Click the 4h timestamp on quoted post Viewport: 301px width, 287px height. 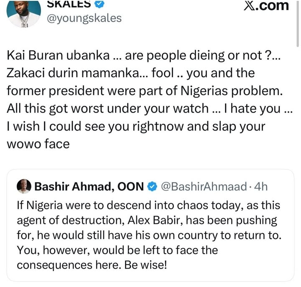click(260, 187)
